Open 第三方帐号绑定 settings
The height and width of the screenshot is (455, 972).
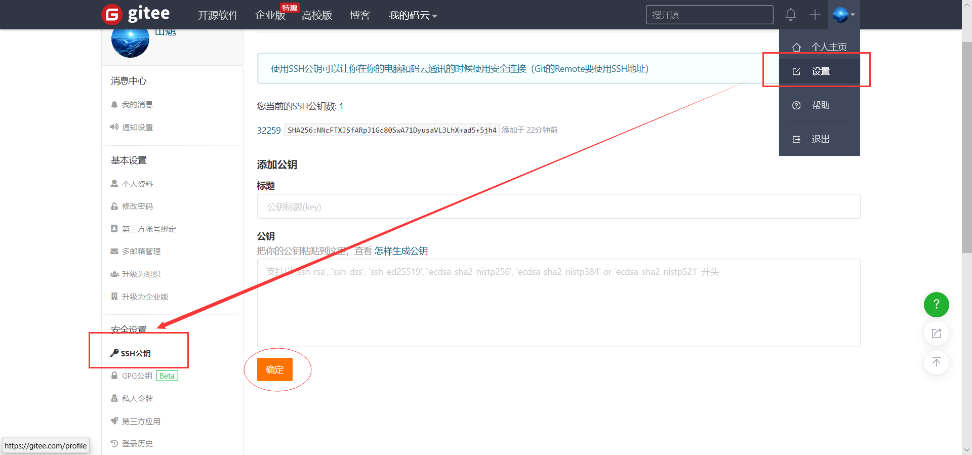point(143,229)
